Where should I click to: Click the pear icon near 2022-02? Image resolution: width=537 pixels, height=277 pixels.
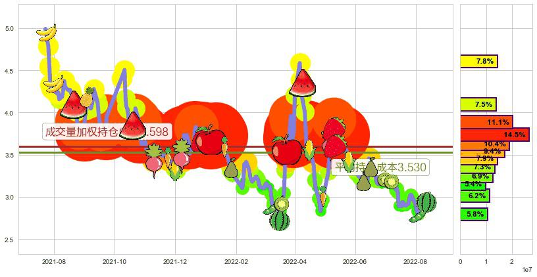(x=231, y=169)
